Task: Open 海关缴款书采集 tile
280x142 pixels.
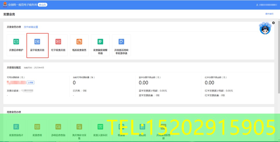Action: pyautogui.click(x=79, y=130)
